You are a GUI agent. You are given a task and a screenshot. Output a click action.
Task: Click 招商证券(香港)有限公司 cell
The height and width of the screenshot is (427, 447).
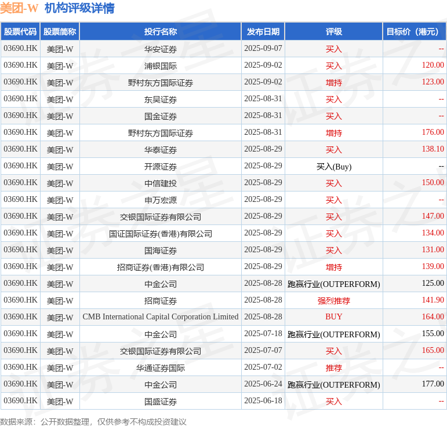coord(161,267)
